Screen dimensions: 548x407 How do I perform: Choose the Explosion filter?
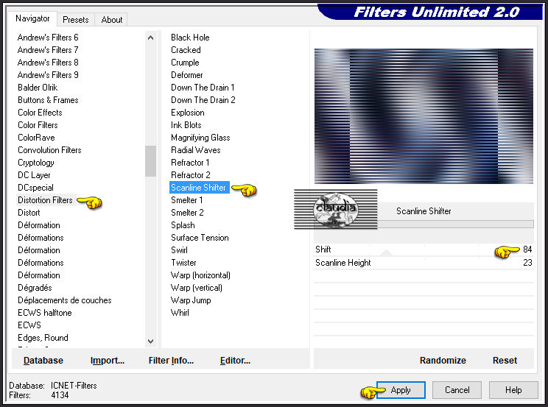point(188,113)
